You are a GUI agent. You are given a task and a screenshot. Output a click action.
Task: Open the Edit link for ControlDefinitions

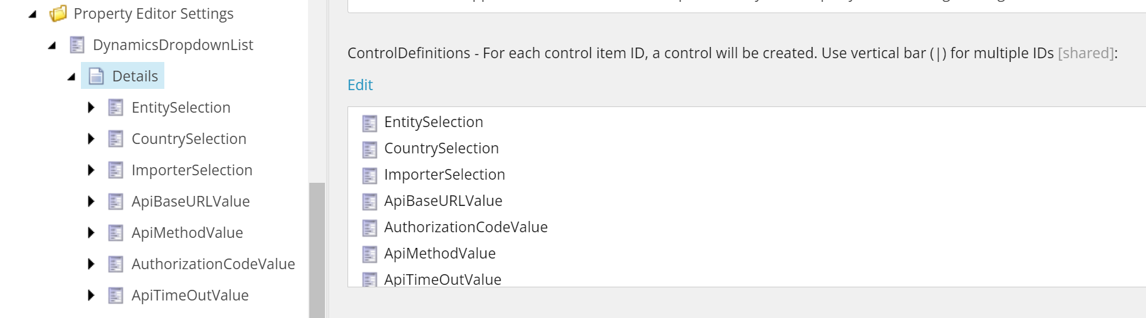(360, 85)
